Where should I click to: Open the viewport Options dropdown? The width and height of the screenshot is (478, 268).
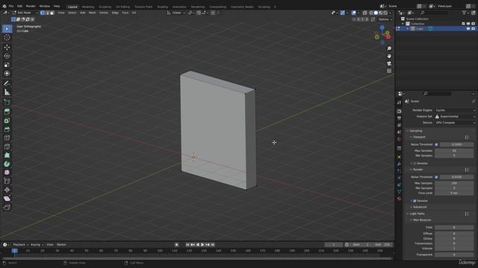click(x=385, y=19)
